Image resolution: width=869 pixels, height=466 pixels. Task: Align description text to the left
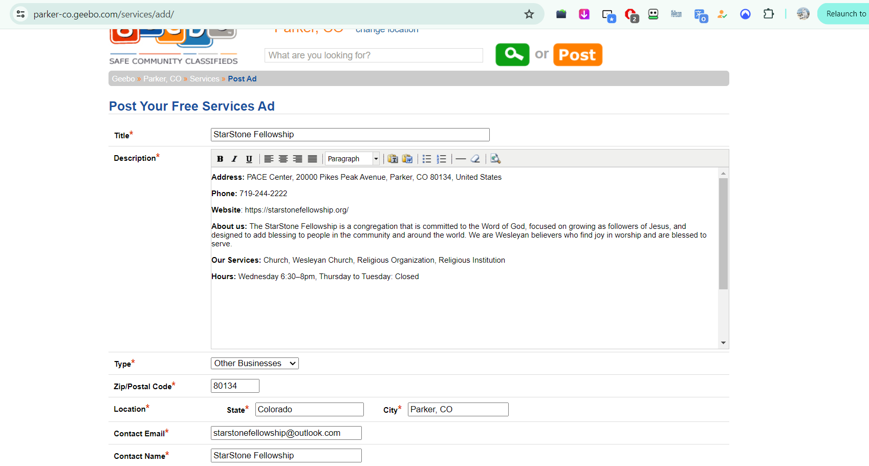click(x=269, y=159)
